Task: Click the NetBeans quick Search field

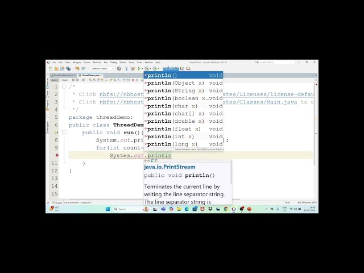Action: pyautogui.click(x=276, y=63)
